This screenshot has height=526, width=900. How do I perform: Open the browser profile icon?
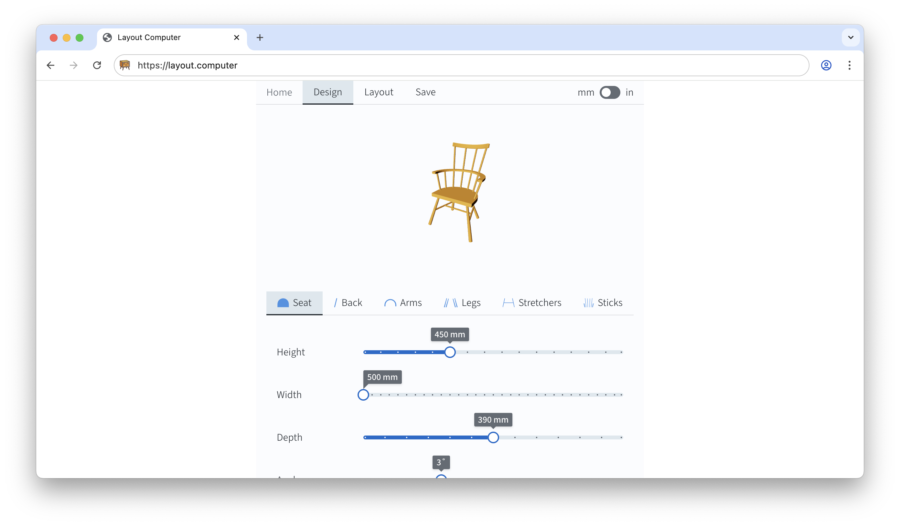pyautogui.click(x=826, y=65)
